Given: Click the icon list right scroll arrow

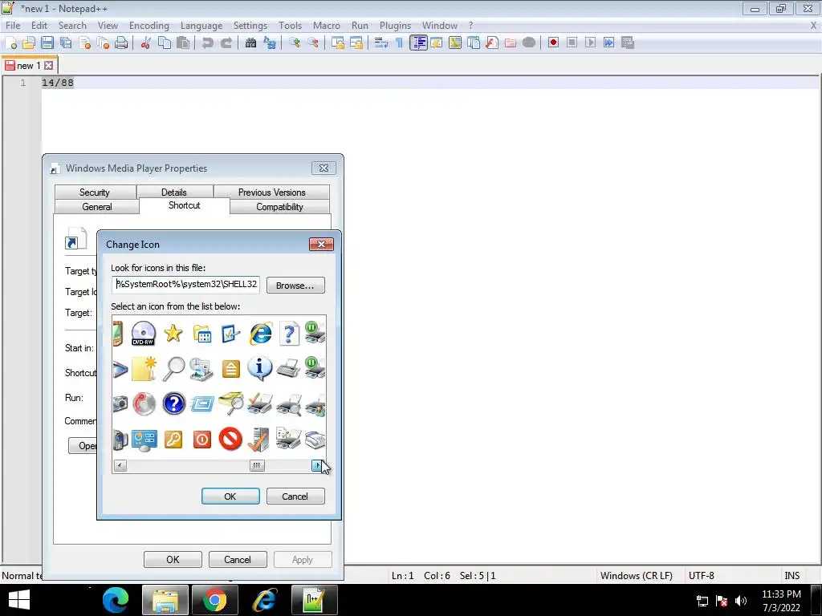Looking at the screenshot, I should click(317, 465).
